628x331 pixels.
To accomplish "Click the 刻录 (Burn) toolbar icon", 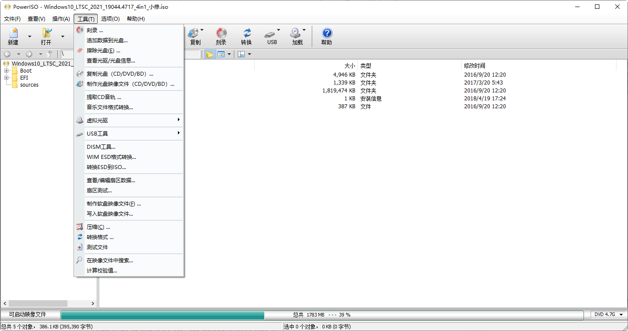I will pos(221,35).
